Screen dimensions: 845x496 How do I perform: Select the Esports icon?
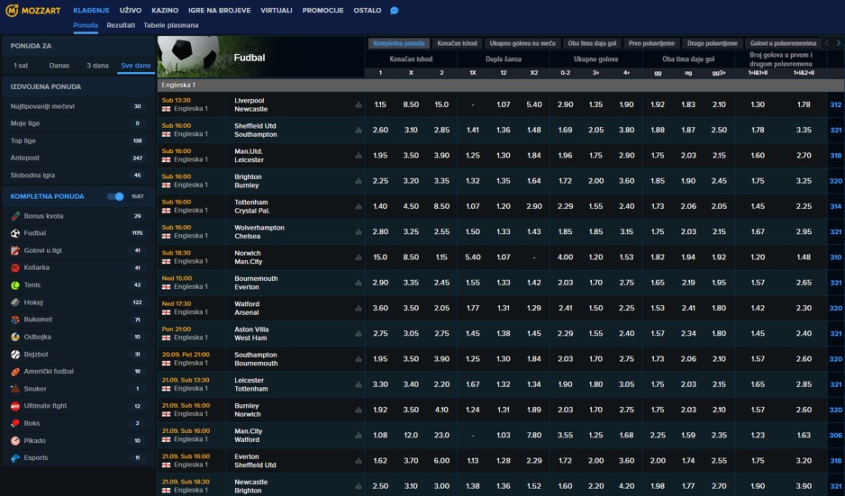[x=15, y=458]
